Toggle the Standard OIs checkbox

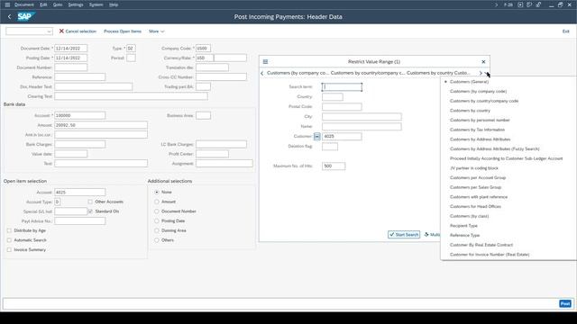[90, 211]
